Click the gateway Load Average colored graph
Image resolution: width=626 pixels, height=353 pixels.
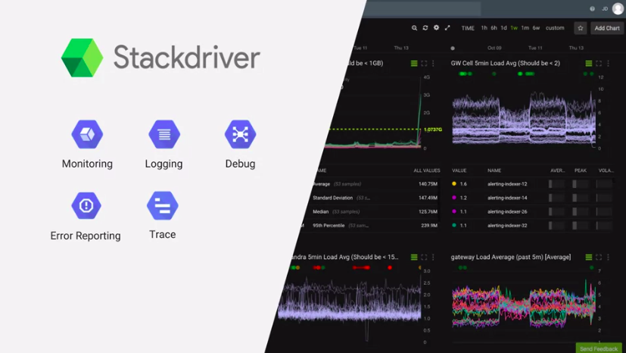524,305
